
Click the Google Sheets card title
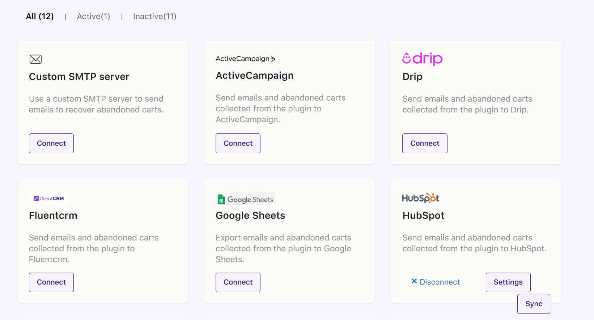250,216
